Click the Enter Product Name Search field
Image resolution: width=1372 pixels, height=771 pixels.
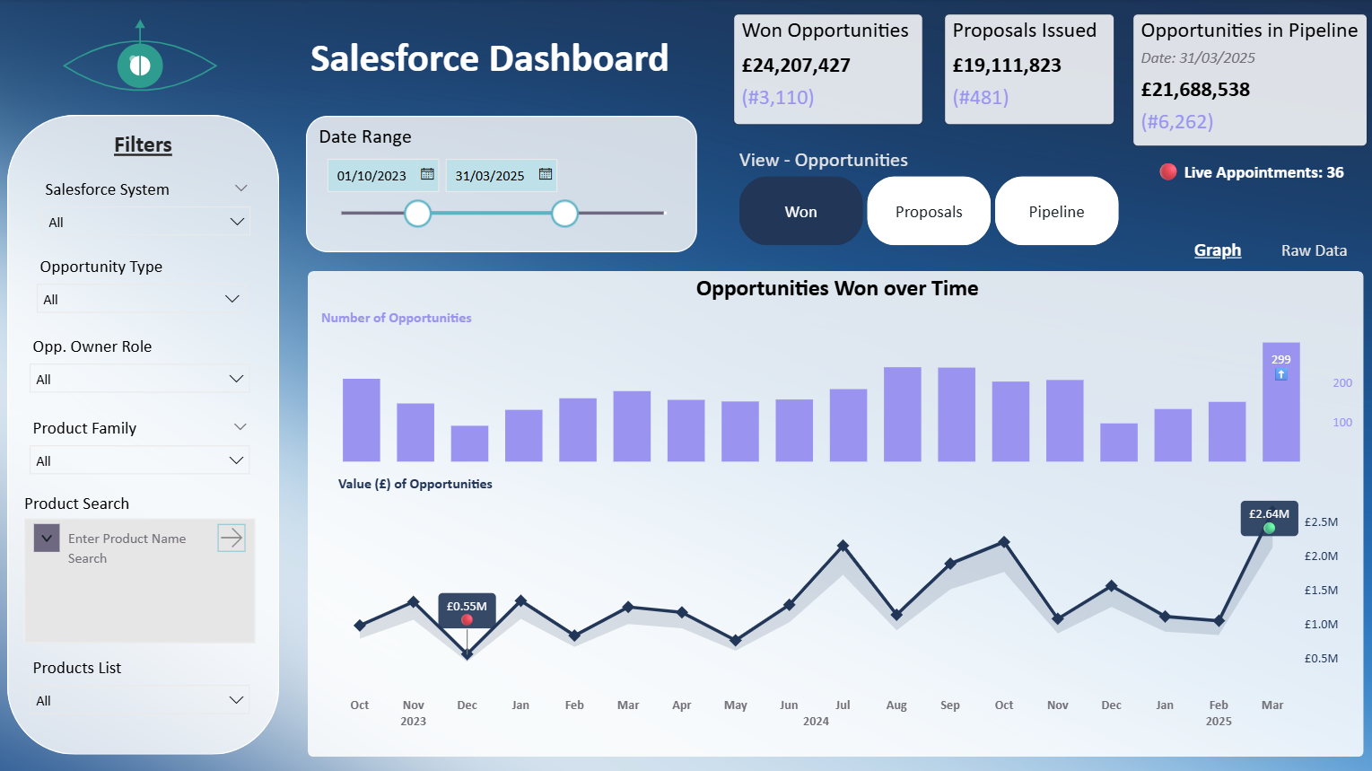pyautogui.click(x=136, y=548)
